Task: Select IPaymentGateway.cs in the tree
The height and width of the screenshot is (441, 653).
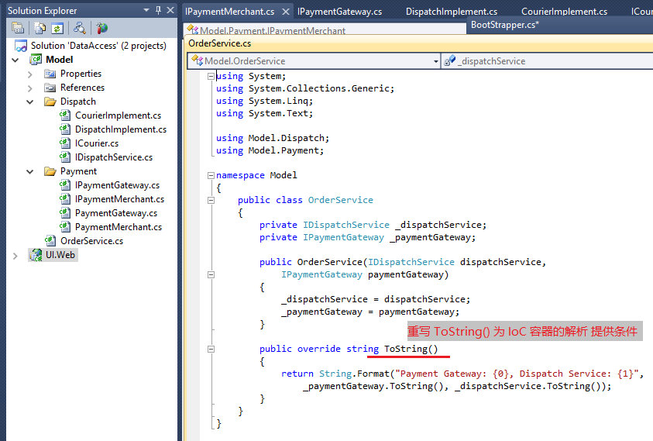Action: point(117,185)
